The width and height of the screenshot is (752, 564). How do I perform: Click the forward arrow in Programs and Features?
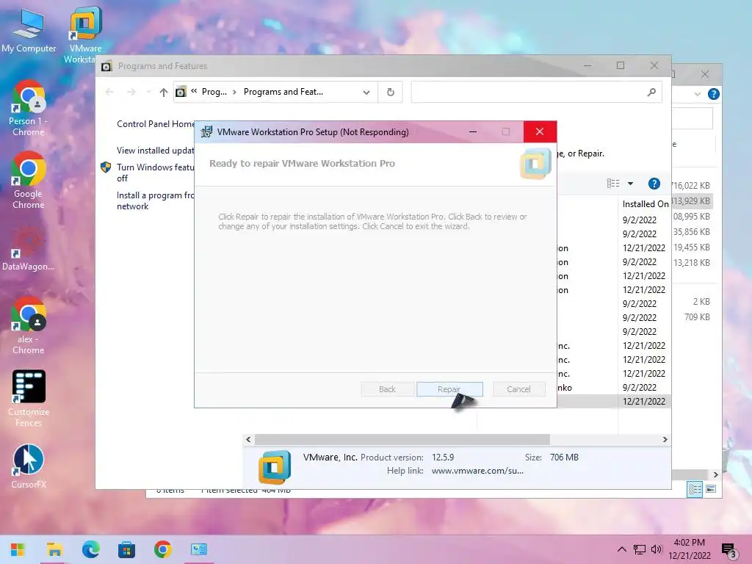point(131,92)
